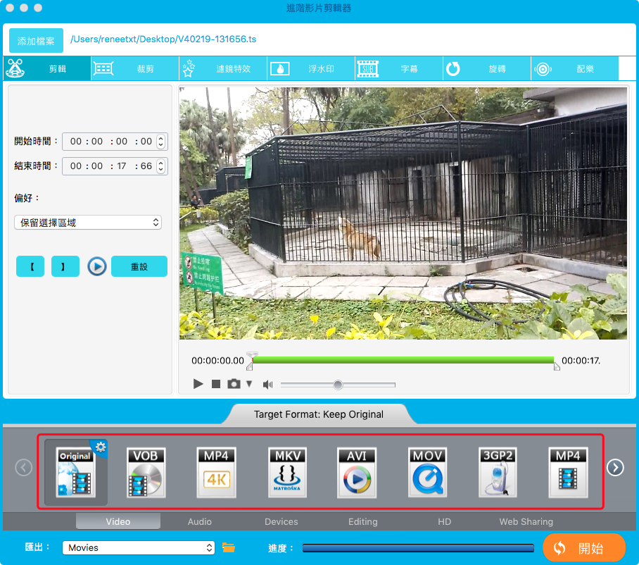639x565 pixels.
Task: Start conversion with 開始 button
Action: [x=584, y=548]
